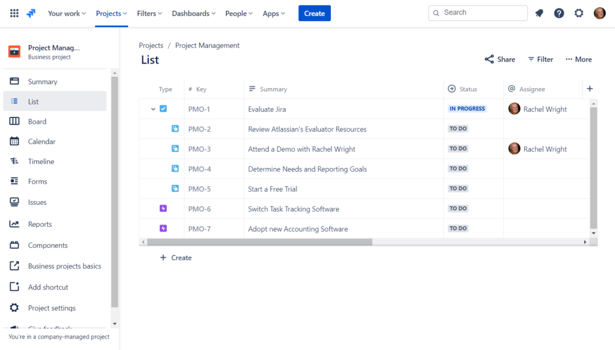Click 'Switch Task Tracking Software' summary
The height and width of the screenshot is (350, 615).
pyautogui.click(x=293, y=209)
